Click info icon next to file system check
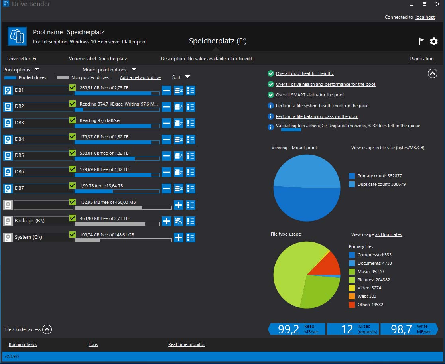Viewport: 445px width, 364px height. pyautogui.click(x=271, y=106)
